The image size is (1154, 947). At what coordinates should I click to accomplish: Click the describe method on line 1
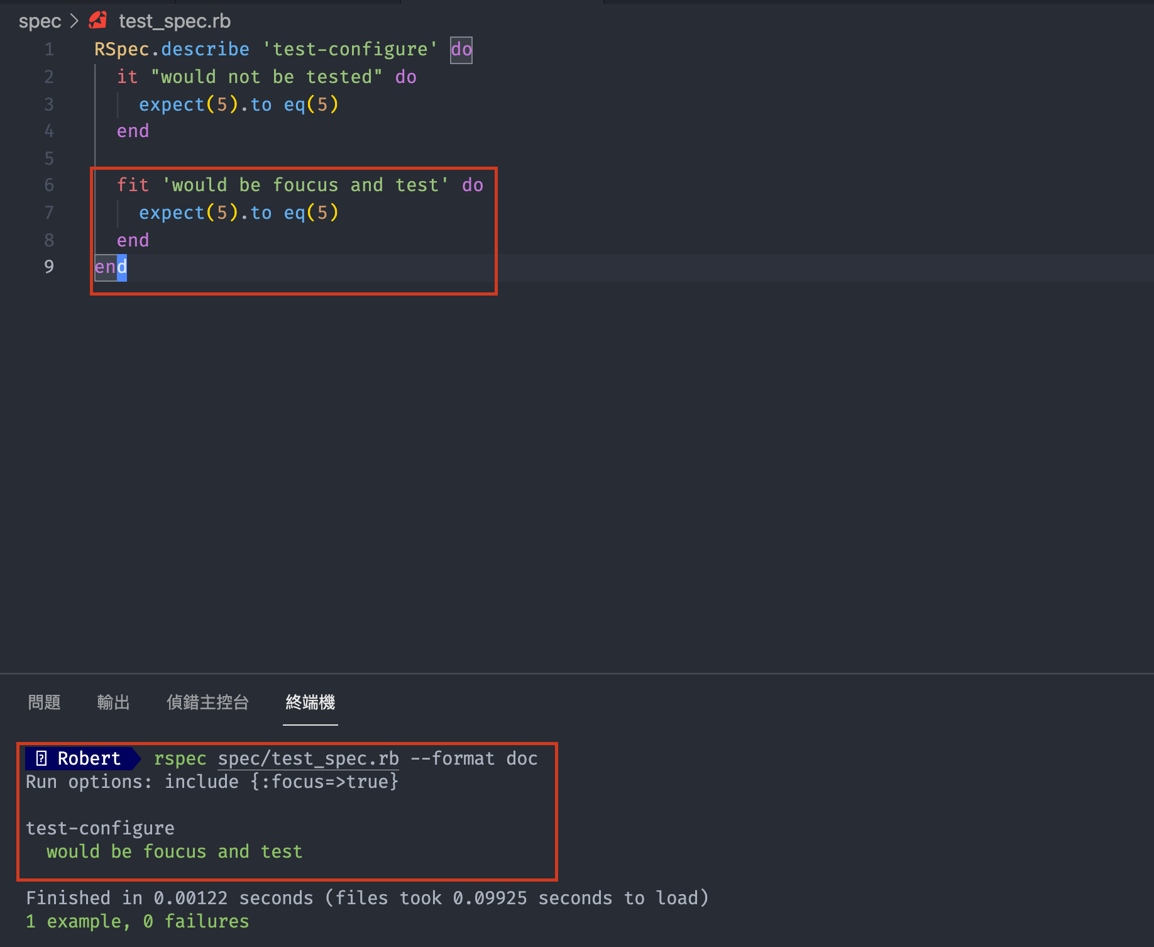(x=205, y=49)
